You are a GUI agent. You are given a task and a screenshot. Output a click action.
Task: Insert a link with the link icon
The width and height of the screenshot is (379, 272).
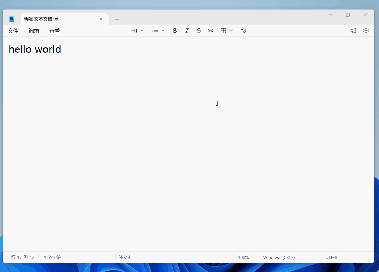pos(211,30)
